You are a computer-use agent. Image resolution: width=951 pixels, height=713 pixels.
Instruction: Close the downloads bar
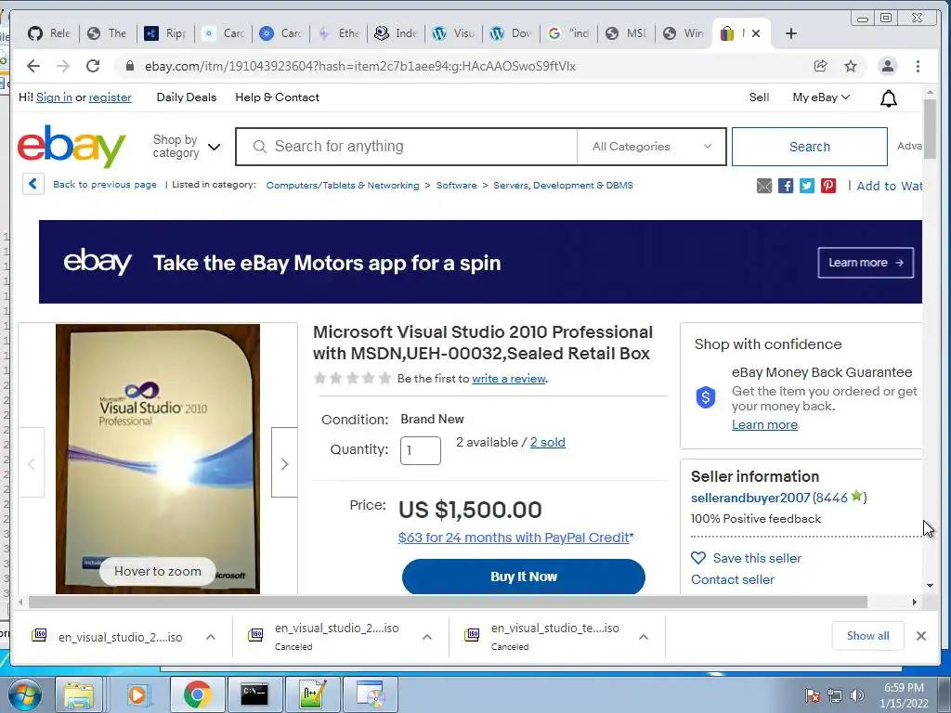(x=920, y=636)
